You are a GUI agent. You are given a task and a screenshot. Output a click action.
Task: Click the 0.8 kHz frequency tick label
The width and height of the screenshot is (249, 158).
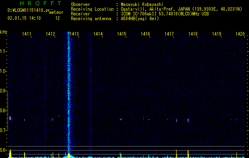(3, 111)
